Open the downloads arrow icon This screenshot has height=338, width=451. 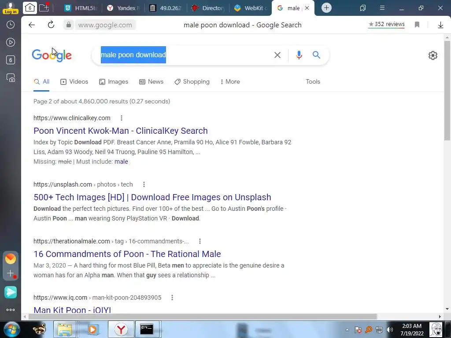[440, 25]
